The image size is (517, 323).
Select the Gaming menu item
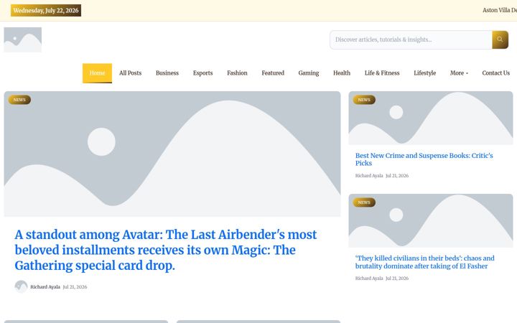(308, 72)
